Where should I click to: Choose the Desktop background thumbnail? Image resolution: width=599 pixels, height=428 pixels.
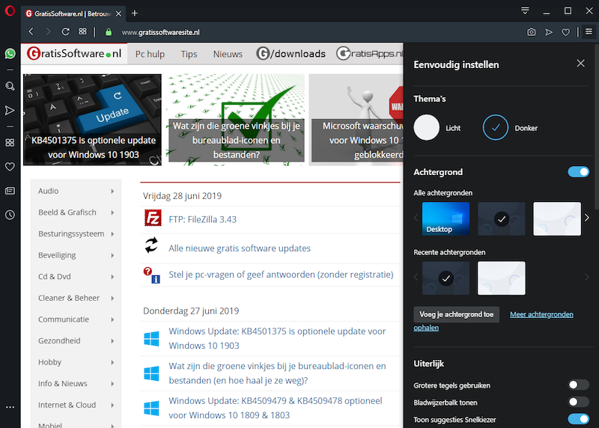(446, 218)
